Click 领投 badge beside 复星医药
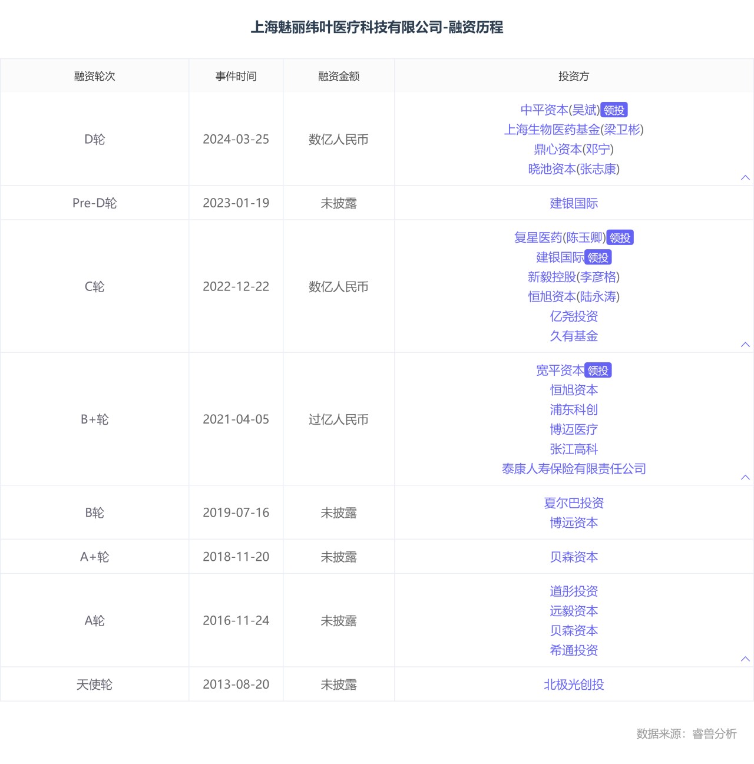The image size is (754, 764). [620, 238]
